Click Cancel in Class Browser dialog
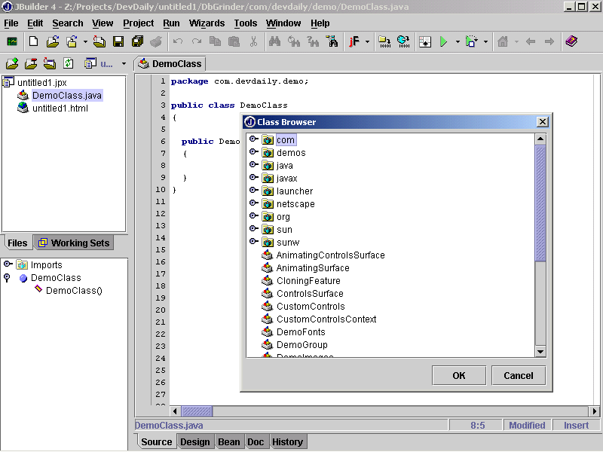The height and width of the screenshot is (452, 603). pyautogui.click(x=519, y=375)
